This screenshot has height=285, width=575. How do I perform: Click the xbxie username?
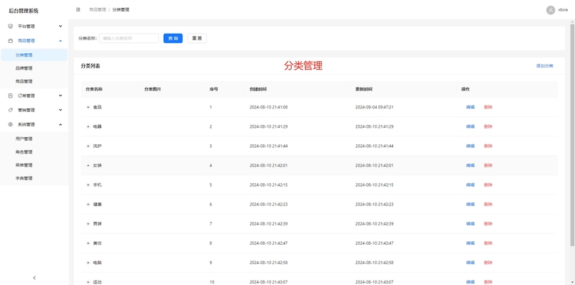(563, 10)
